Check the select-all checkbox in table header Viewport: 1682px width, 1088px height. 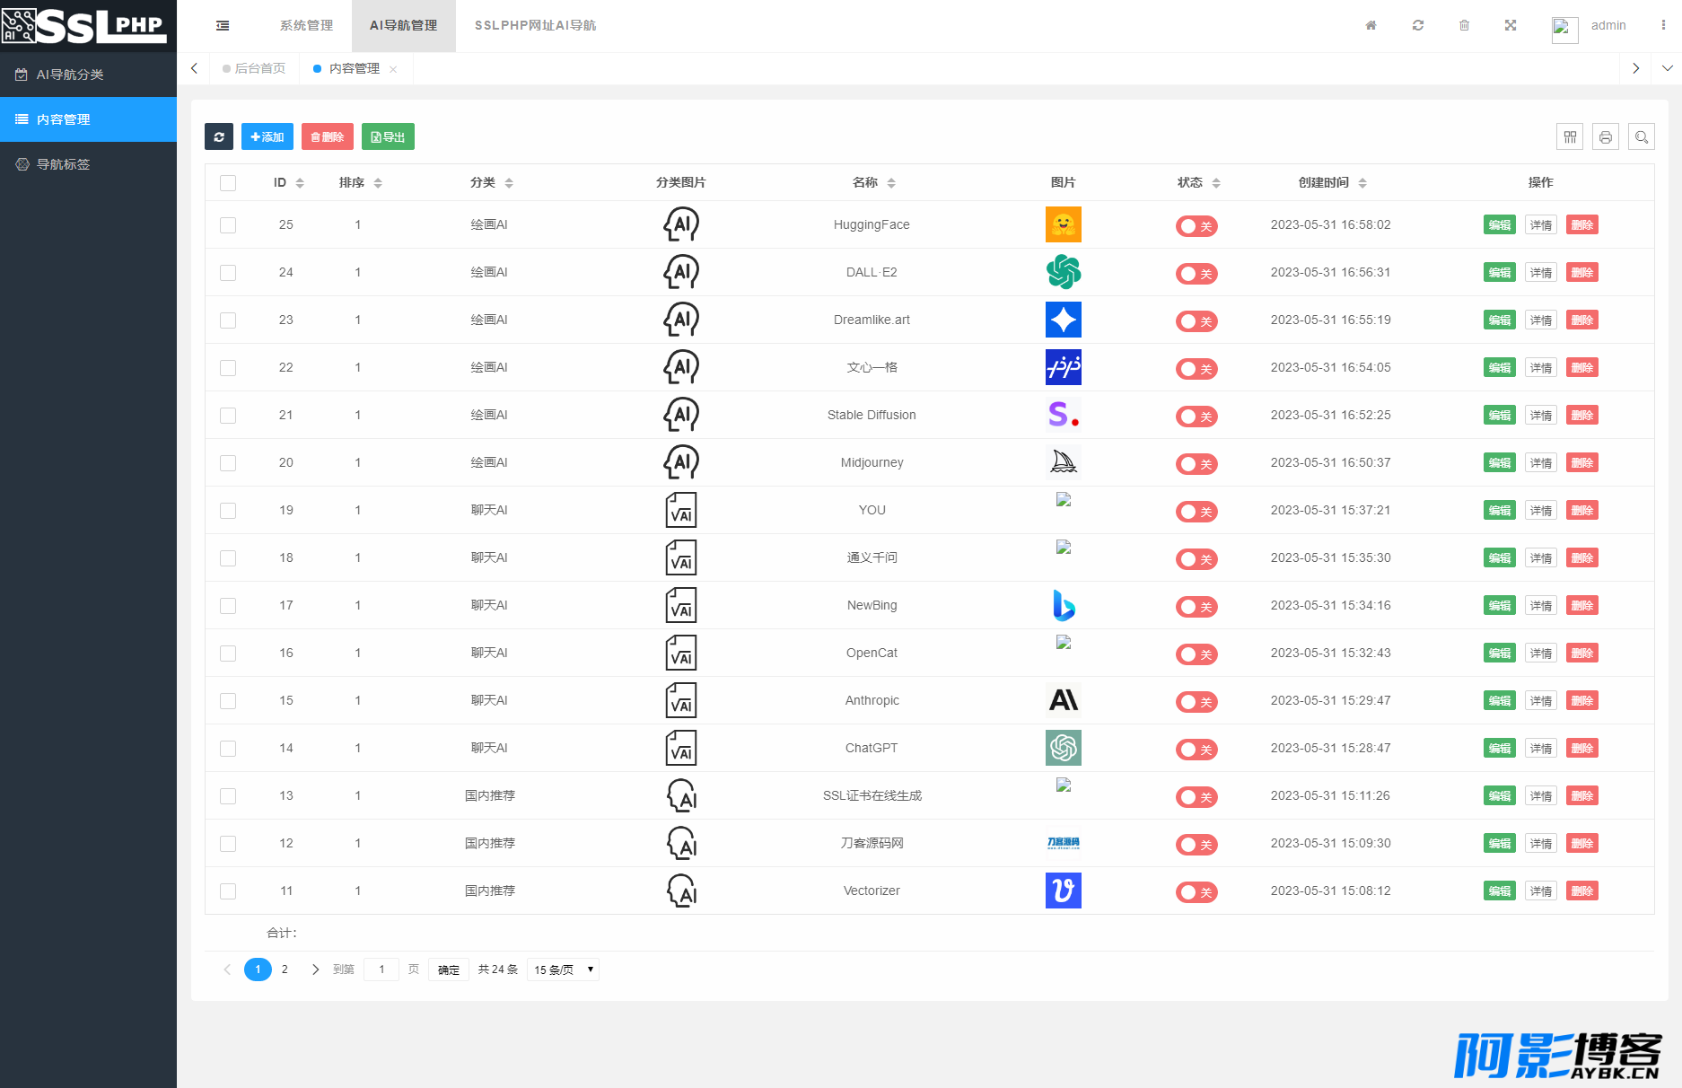228,183
